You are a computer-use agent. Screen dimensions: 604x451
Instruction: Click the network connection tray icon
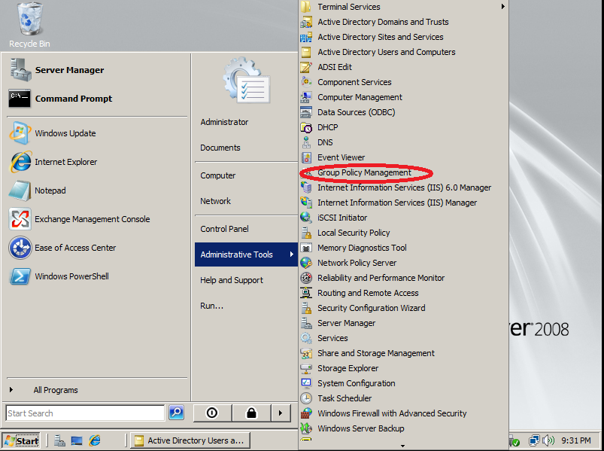535,440
